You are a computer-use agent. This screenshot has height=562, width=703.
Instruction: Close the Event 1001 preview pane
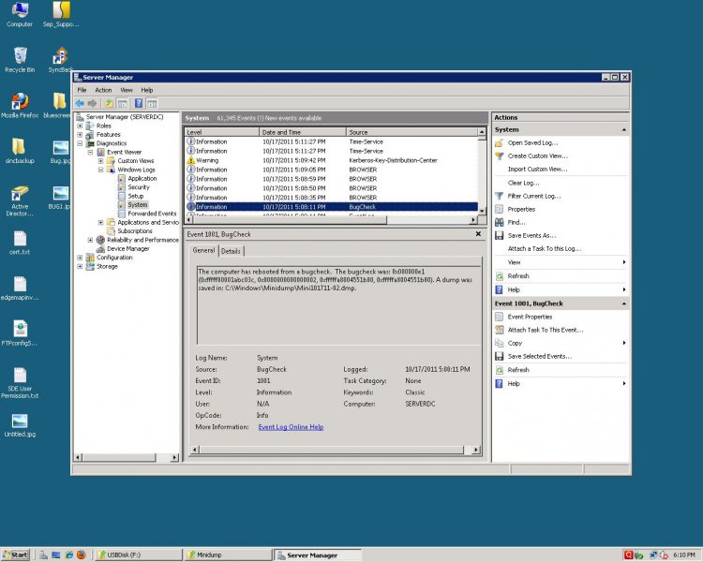coord(478,234)
